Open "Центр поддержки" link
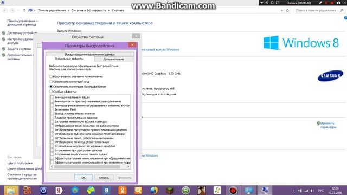 tap(20, 163)
